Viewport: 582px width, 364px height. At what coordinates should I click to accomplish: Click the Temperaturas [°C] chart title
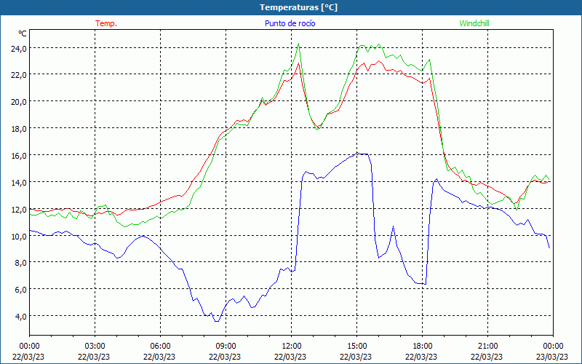[x=298, y=7]
